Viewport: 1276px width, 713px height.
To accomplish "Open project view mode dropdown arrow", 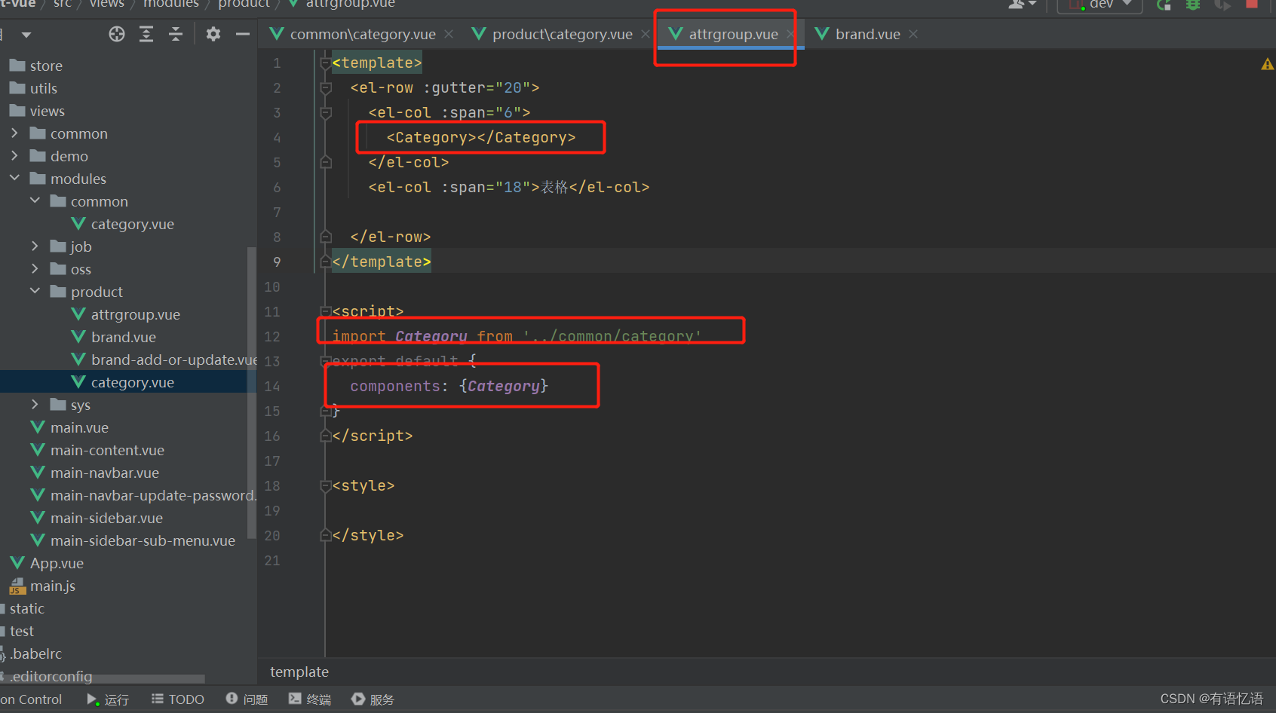I will (x=26, y=35).
